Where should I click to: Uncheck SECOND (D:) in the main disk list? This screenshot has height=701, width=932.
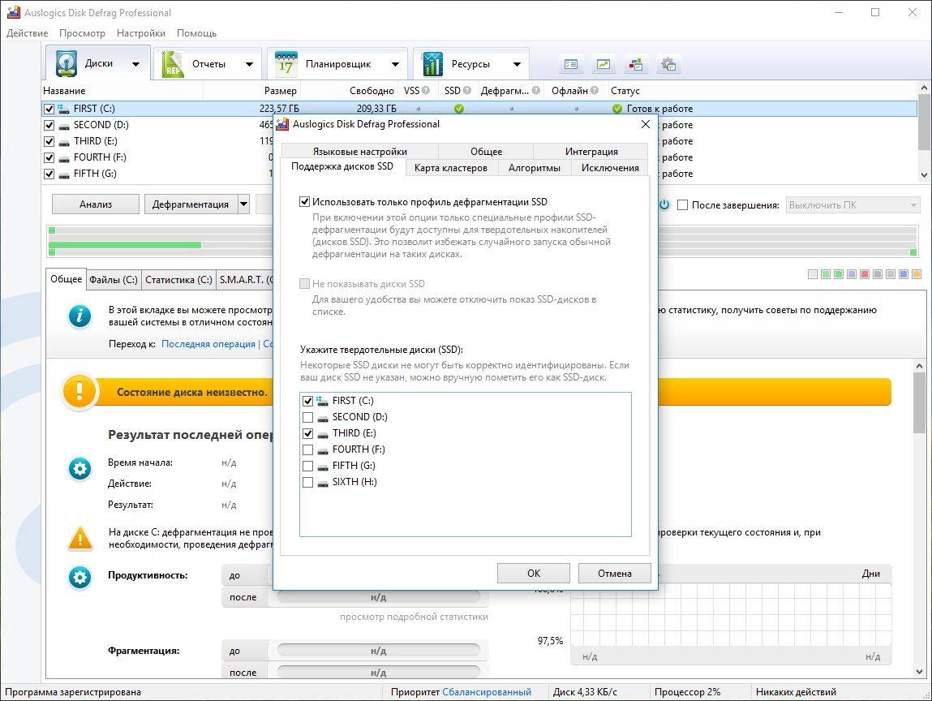pyautogui.click(x=49, y=126)
